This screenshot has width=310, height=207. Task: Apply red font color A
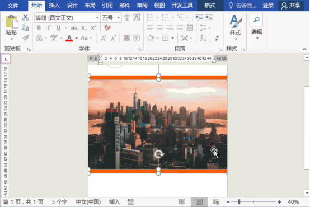69,38
